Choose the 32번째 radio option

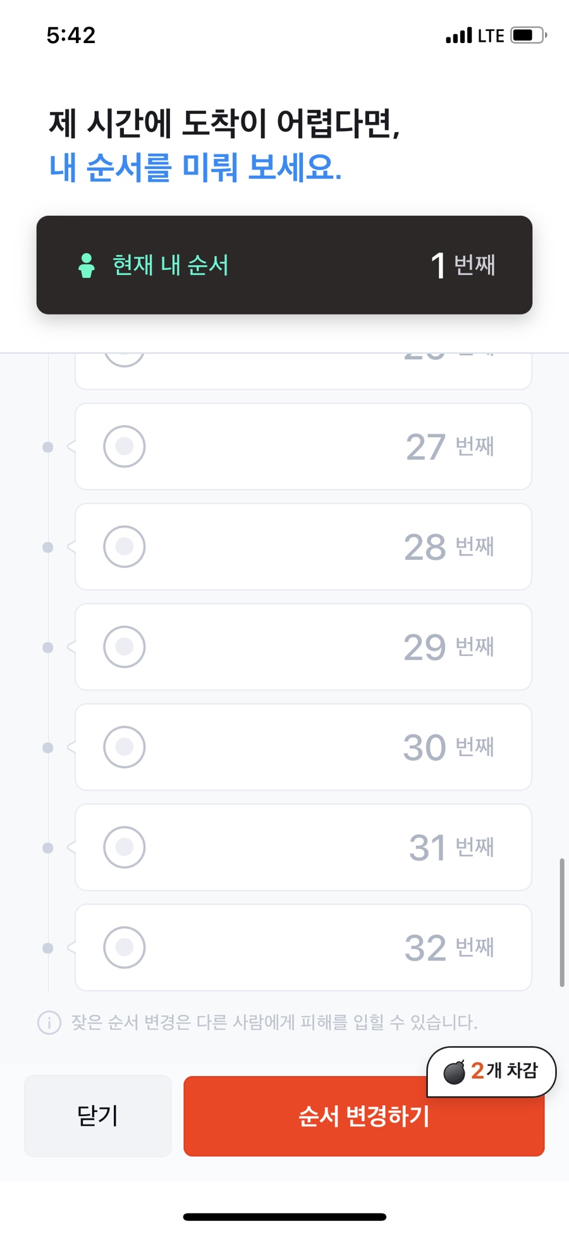point(125,948)
